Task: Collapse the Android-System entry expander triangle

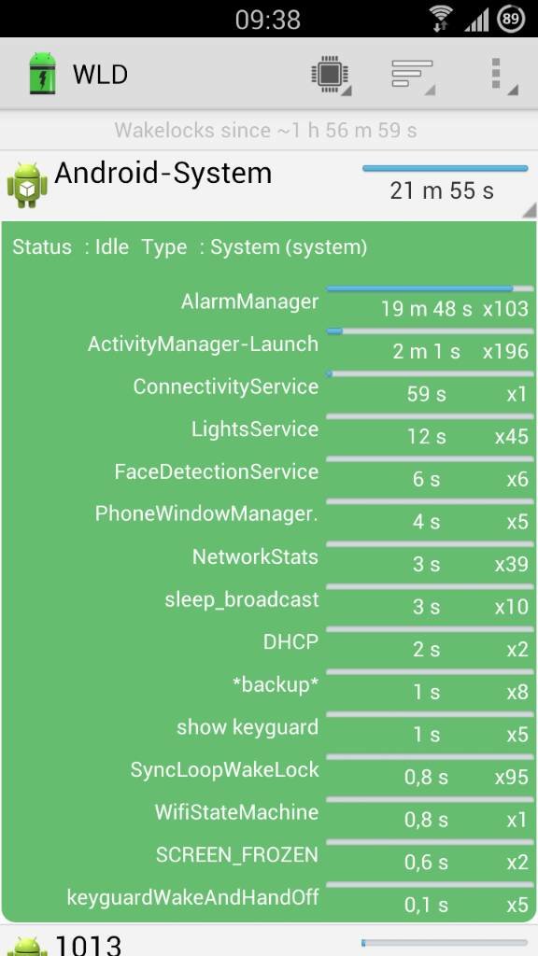Action: coord(529,210)
